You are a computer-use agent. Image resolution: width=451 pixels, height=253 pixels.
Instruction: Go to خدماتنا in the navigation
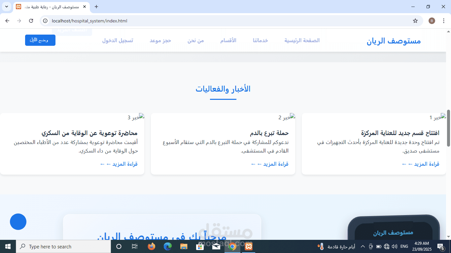pos(260,41)
